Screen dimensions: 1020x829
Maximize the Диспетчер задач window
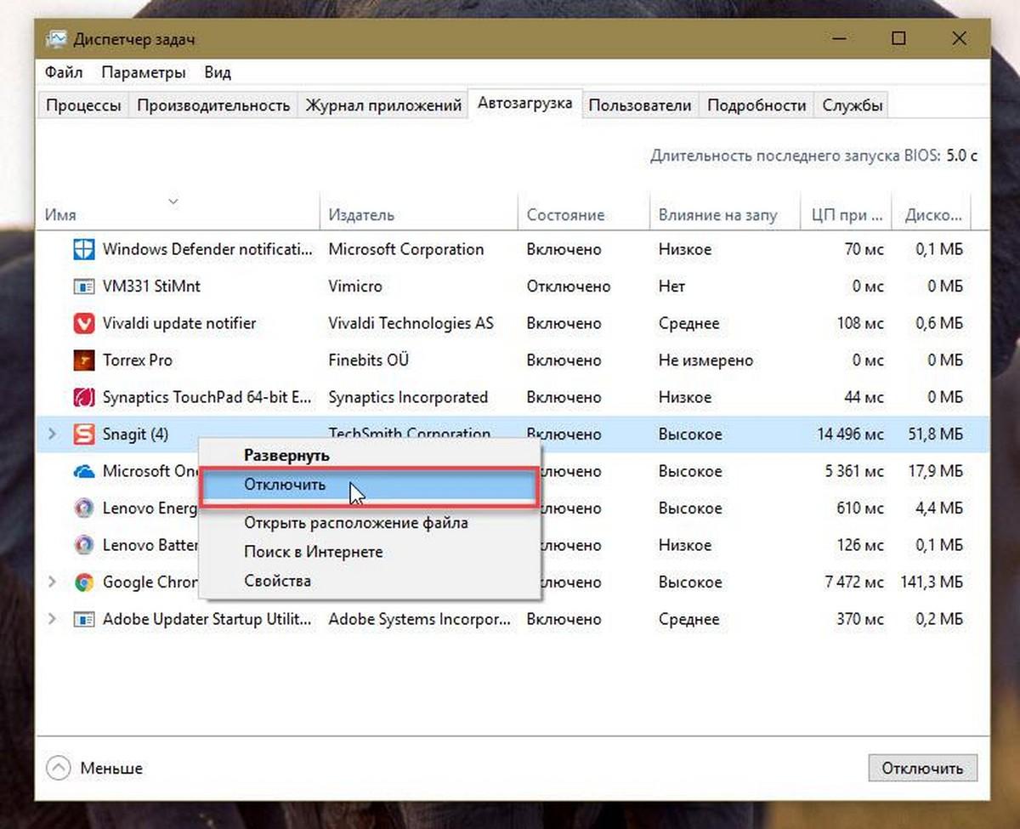coord(898,39)
